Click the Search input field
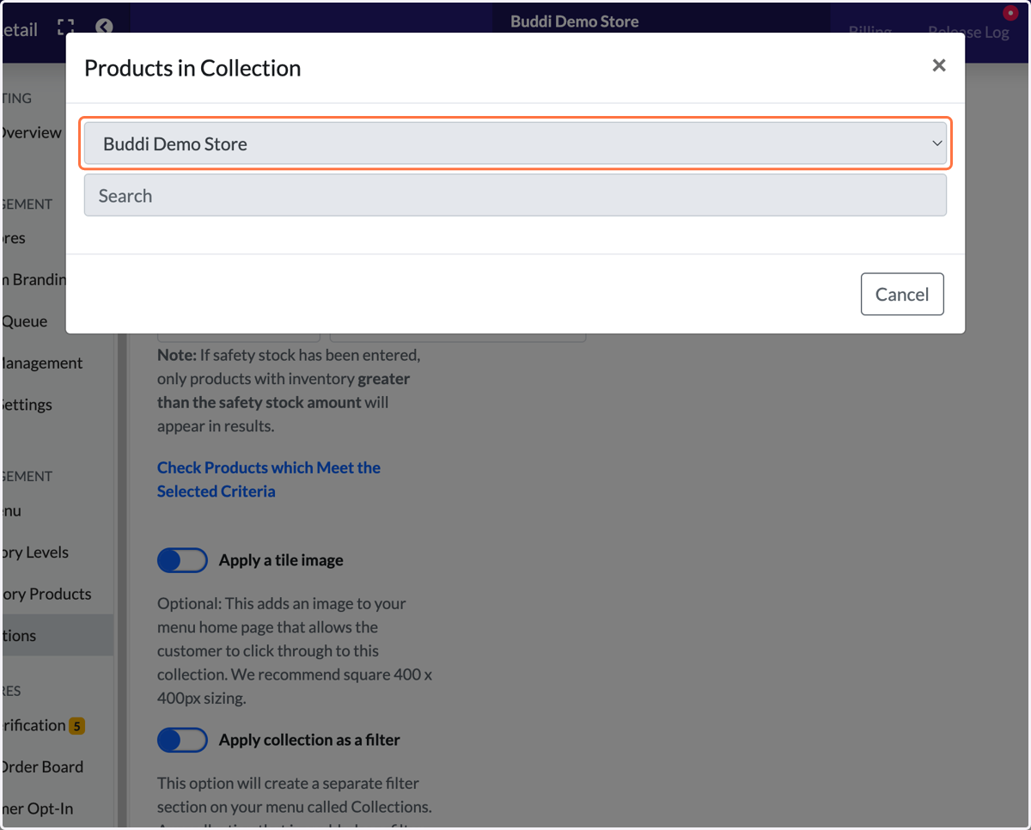The height and width of the screenshot is (830, 1031). point(515,196)
